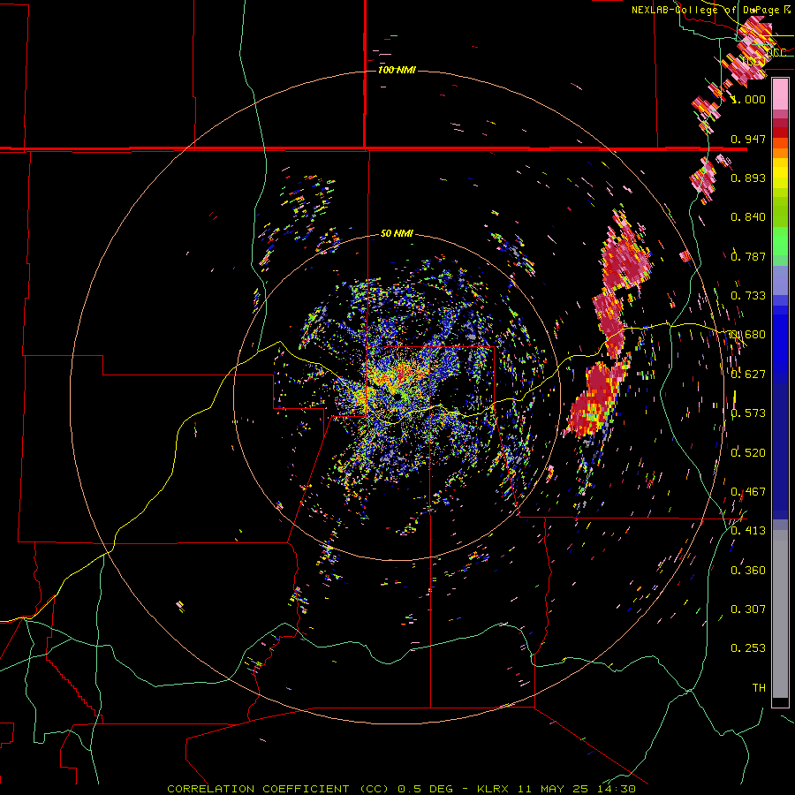Click the TH legend label

(x=759, y=687)
